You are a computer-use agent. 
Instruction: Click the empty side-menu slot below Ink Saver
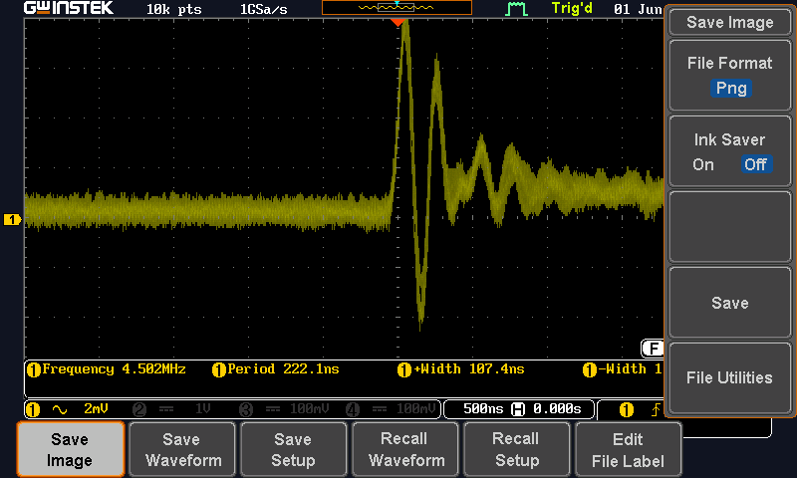(x=730, y=227)
